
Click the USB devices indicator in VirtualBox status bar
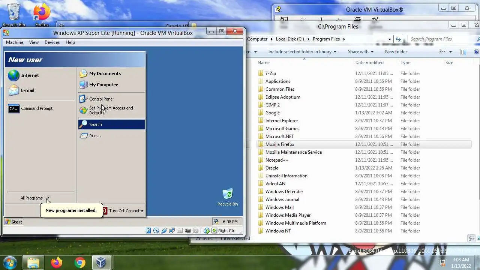point(164,231)
